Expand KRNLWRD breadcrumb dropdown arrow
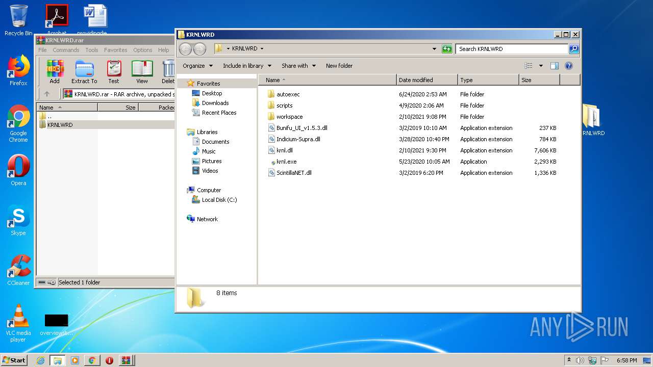Viewport: 653px width, 367px height. 262,49
